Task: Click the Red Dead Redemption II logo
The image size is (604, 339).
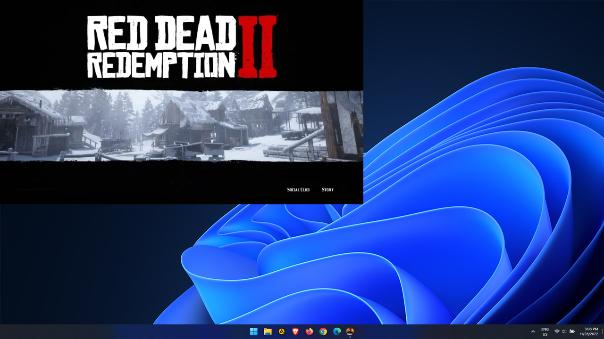Action: click(182, 46)
